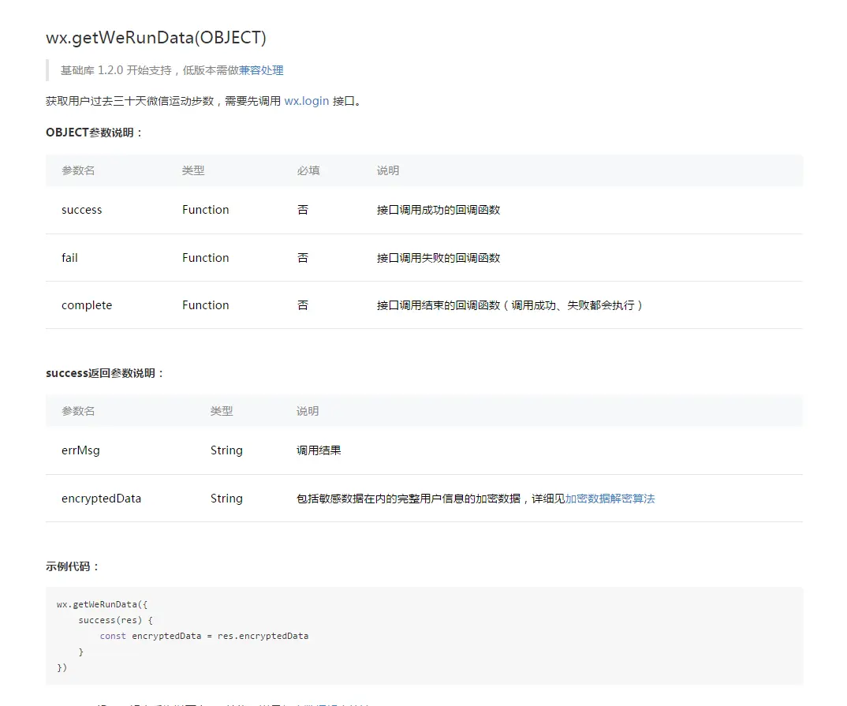Click the 必填 column header
The width and height of the screenshot is (847, 706).
pos(308,170)
